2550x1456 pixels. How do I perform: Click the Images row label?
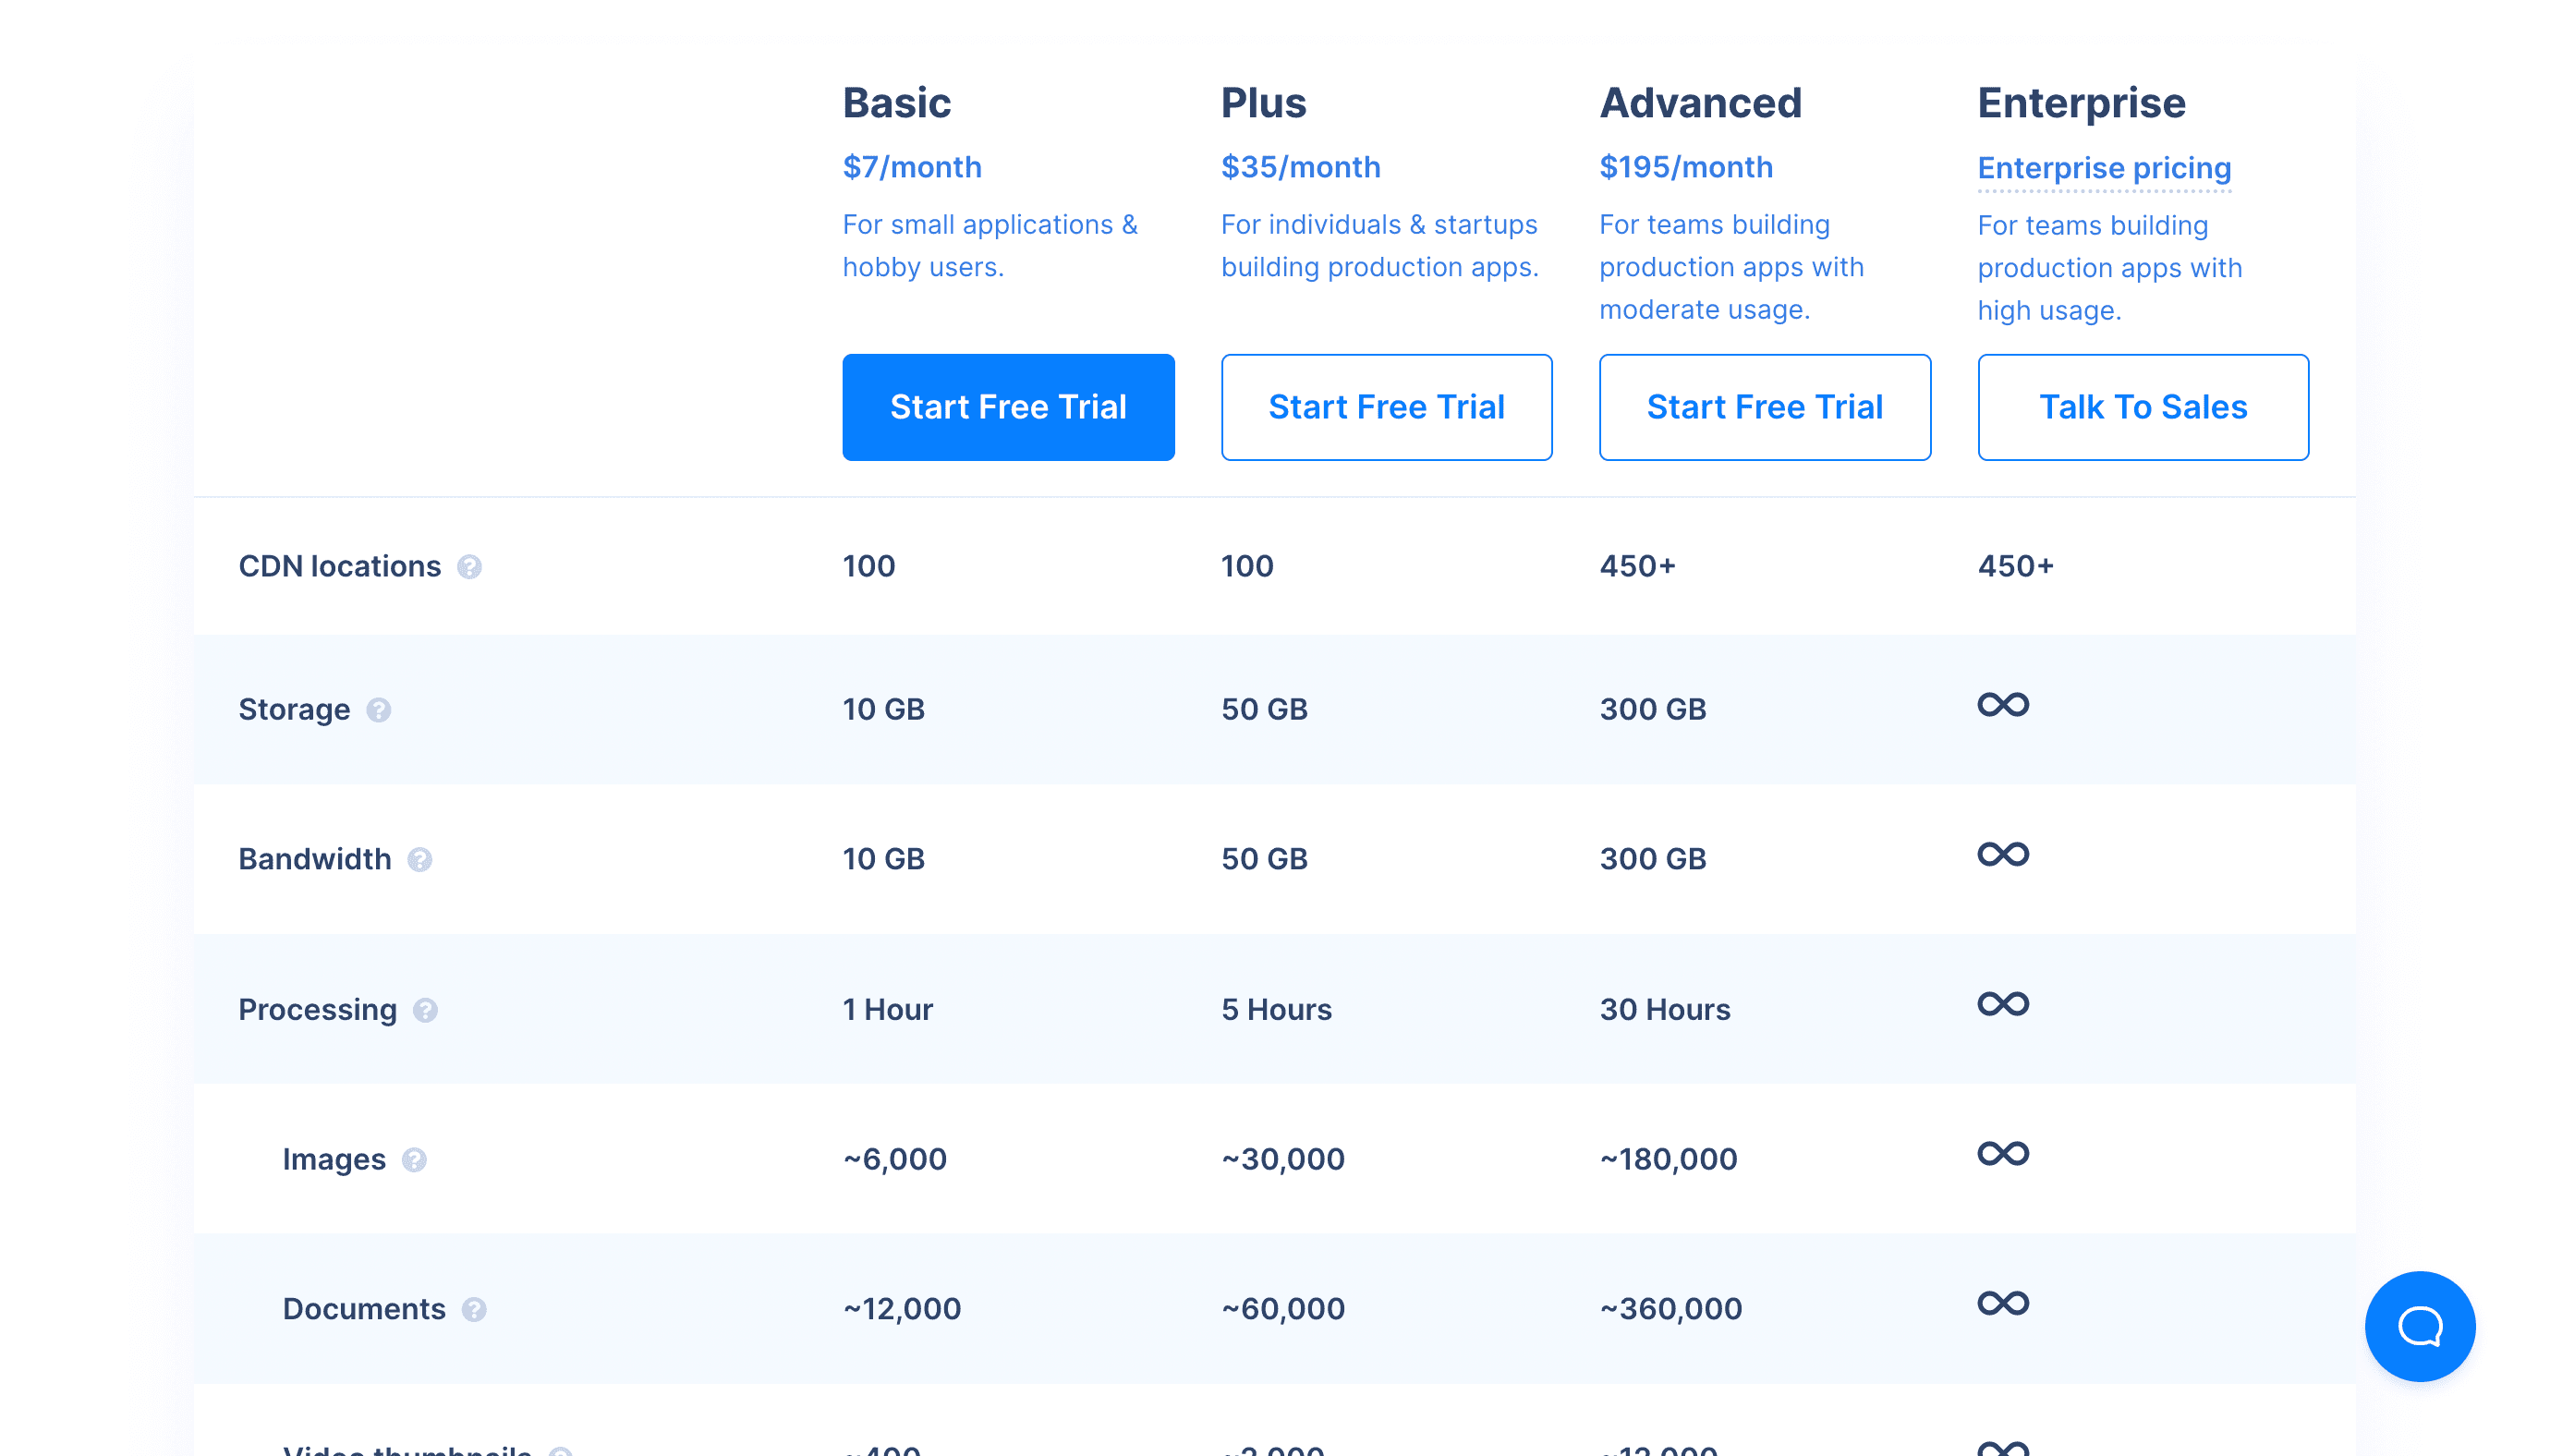point(334,1160)
